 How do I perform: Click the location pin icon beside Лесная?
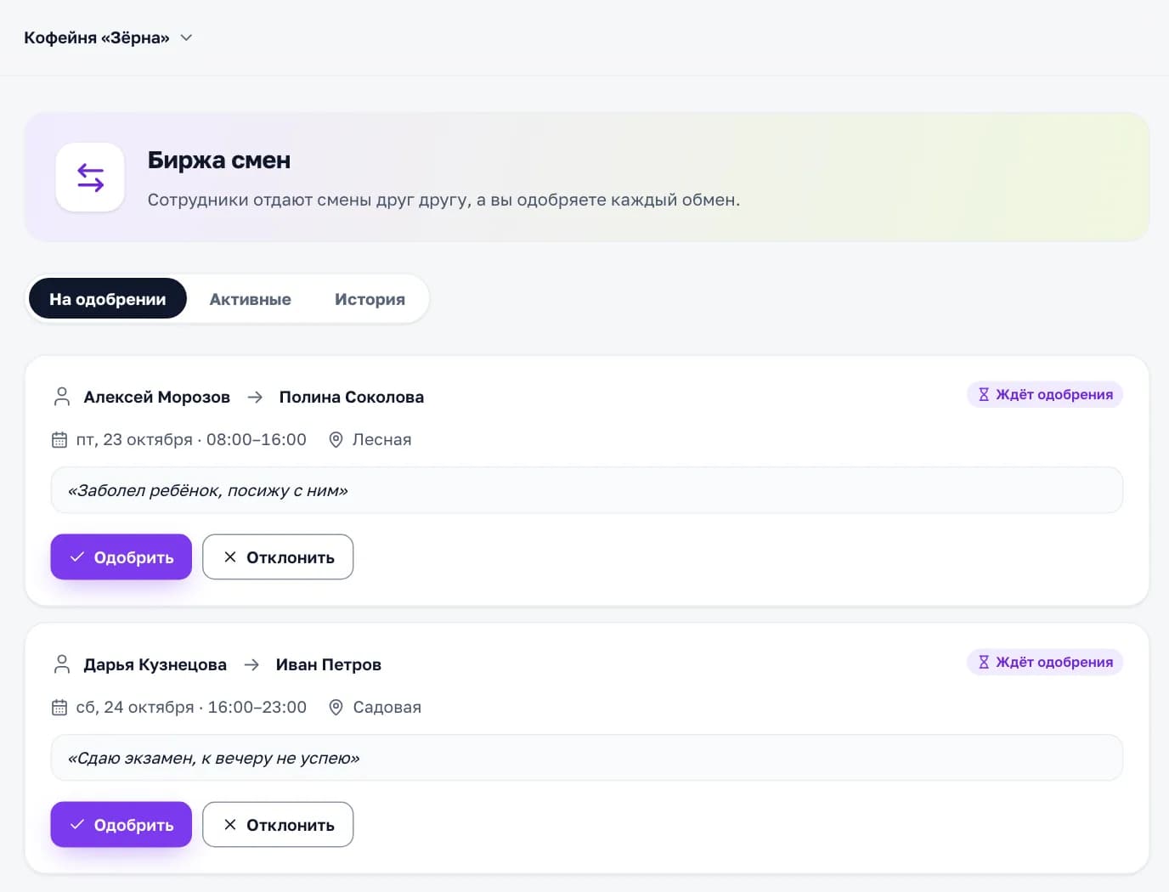coord(336,440)
